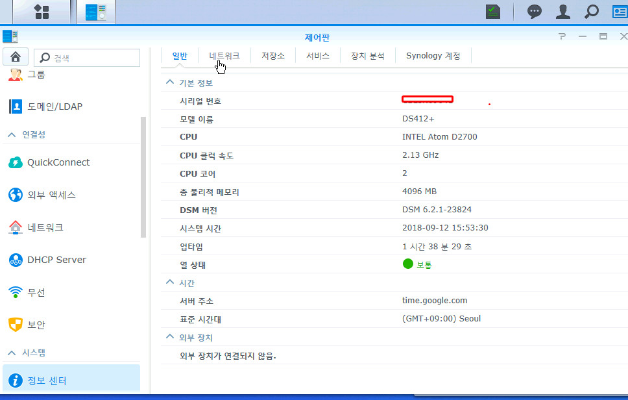
Task: Click the 총 물리적 메모리 label
Action: [209, 192]
